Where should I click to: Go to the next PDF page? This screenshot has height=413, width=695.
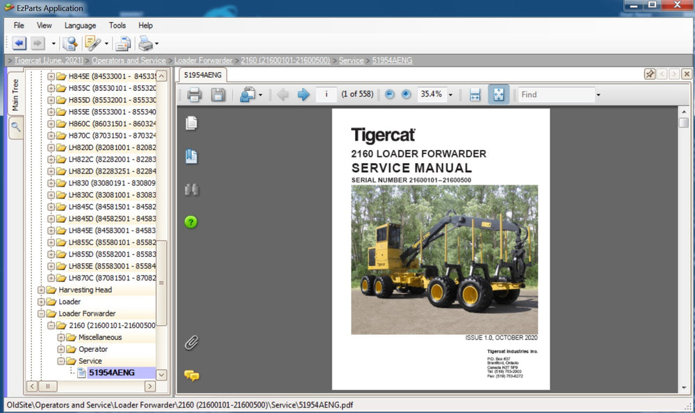pos(304,95)
